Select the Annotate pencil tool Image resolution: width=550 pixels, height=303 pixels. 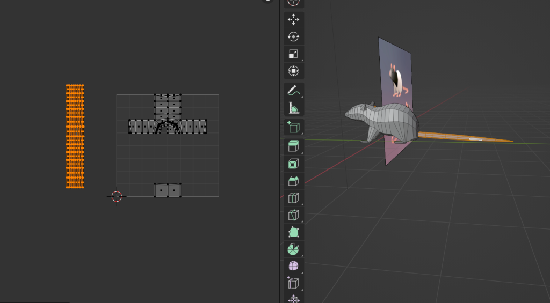[x=294, y=91]
